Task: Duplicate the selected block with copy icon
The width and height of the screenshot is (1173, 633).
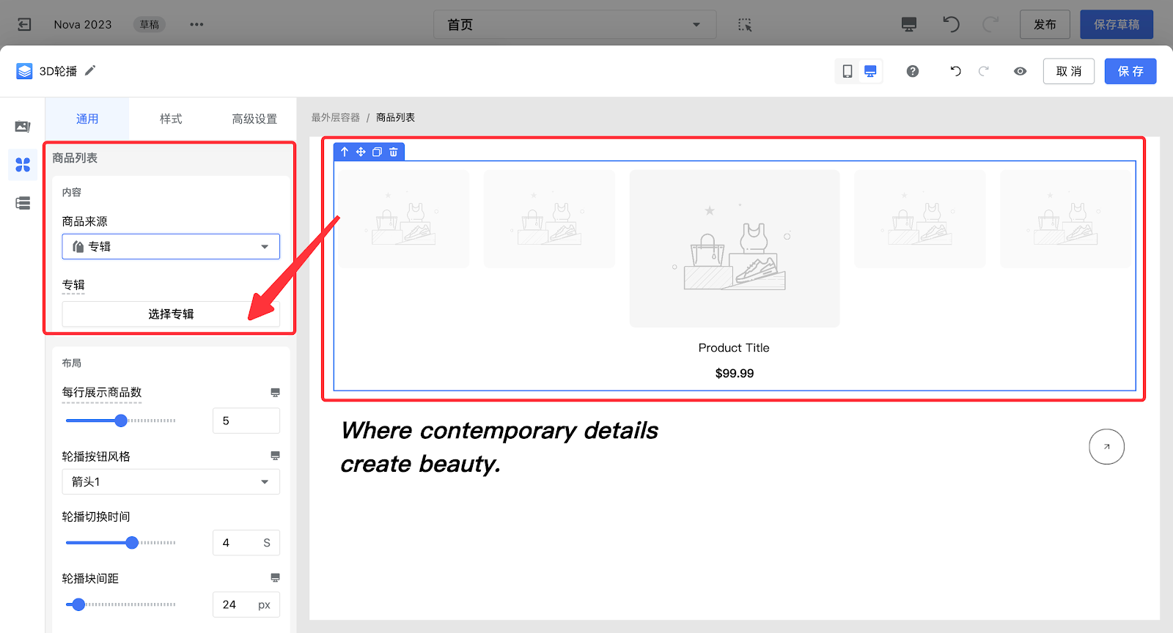Action: click(377, 152)
